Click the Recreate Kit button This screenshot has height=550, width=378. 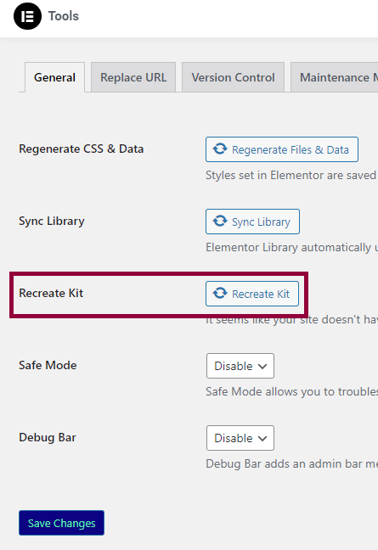252,294
